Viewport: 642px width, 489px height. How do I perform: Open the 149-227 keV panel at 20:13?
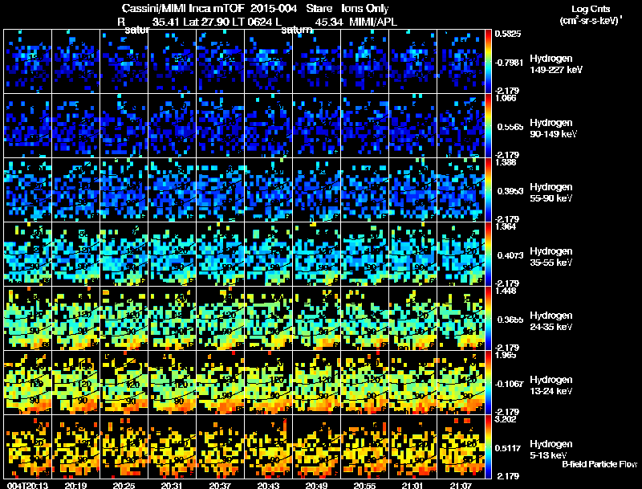coord(28,62)
